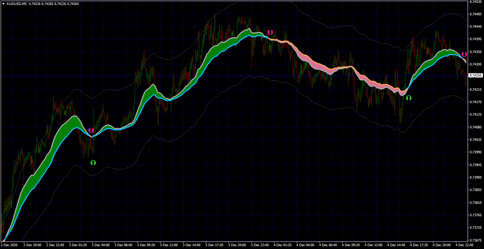This screenshot has width=484, height=249.
Task: Click the current price label 0.74265
Action: click(476, 75)
